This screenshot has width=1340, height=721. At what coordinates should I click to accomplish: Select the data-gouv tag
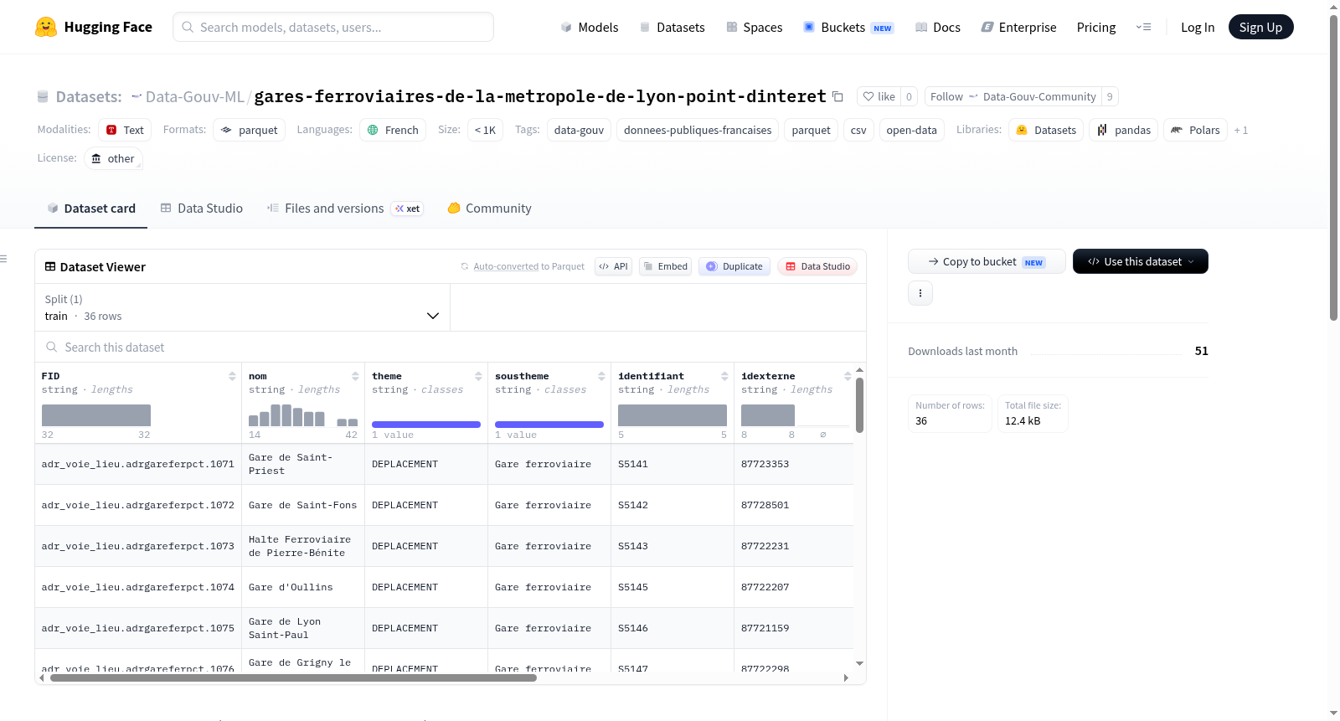coord(579,130)
